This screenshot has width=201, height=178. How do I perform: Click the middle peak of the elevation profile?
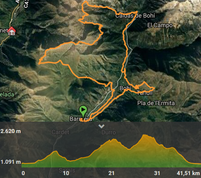point(114,139)
